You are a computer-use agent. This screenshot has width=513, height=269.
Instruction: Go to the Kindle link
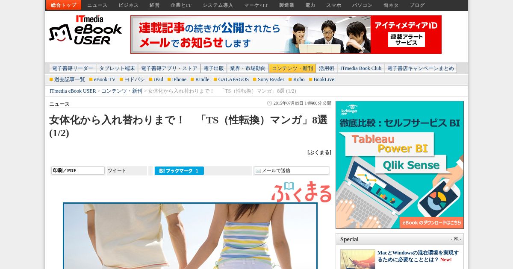[202, 79]
